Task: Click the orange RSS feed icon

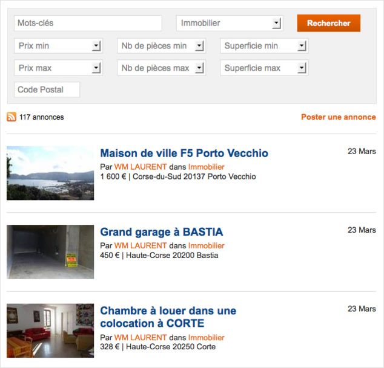Action: pos(12,117)
